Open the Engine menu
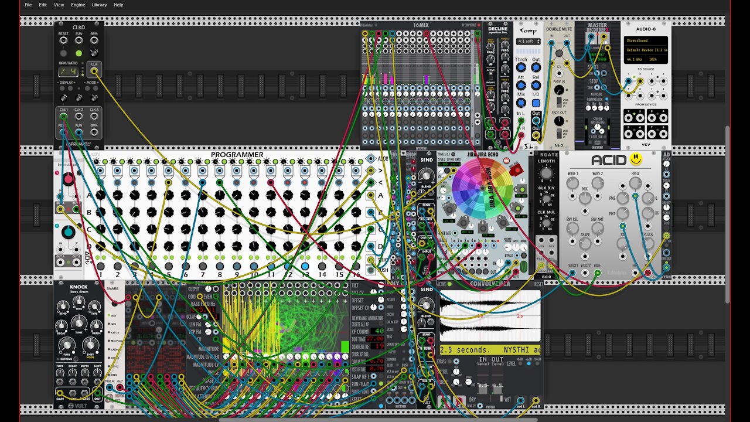This screenshot has height=422, width=750. 78,5
